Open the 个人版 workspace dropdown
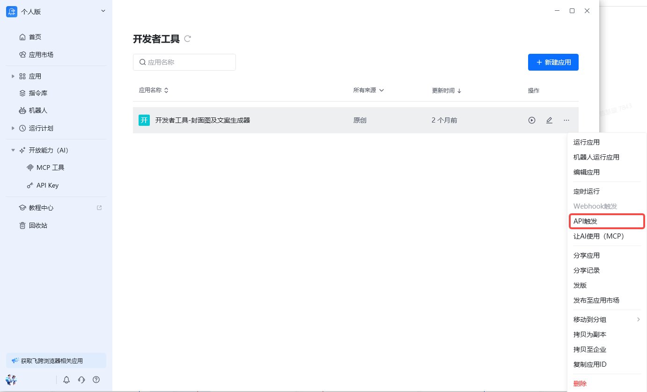 click(x=103, y=11)
